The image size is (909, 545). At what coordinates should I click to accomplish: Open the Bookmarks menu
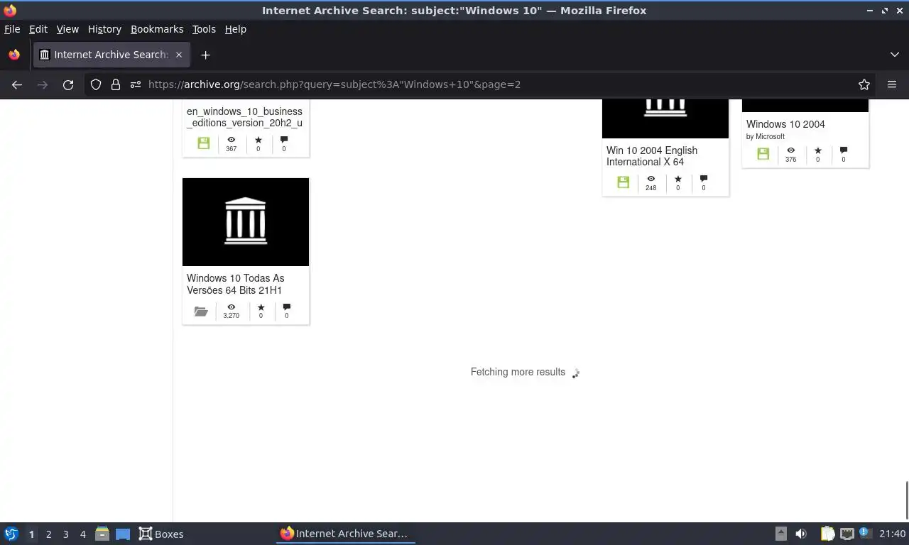pos(157,29)
